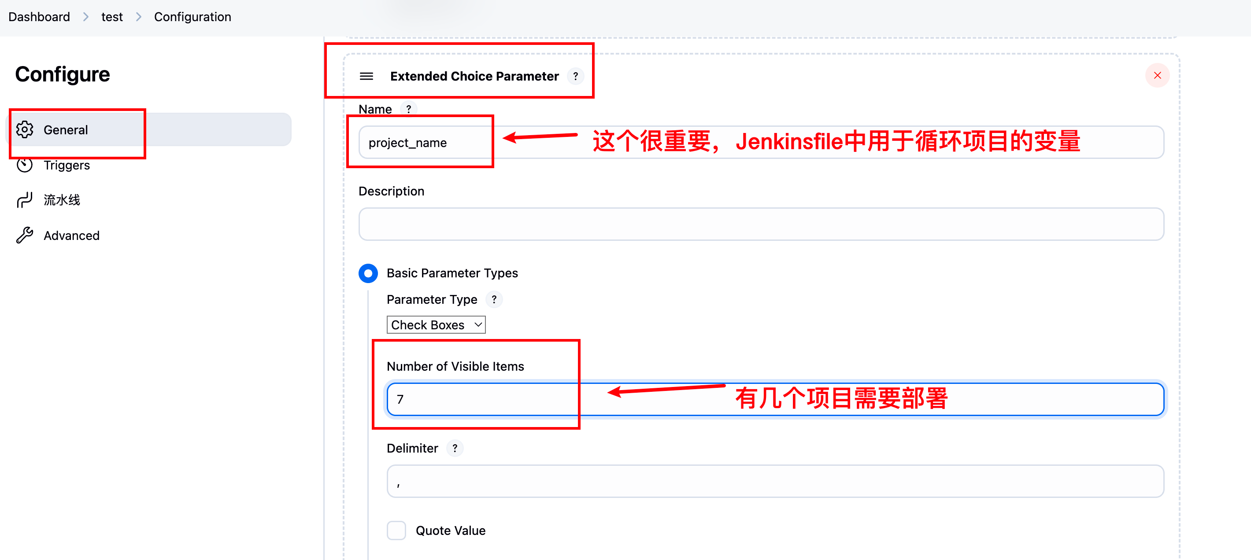Image resolution: width=1251 pixels, height=560 pixels.
Task: Open help for Parameter Type
Action: coord(494,299)
